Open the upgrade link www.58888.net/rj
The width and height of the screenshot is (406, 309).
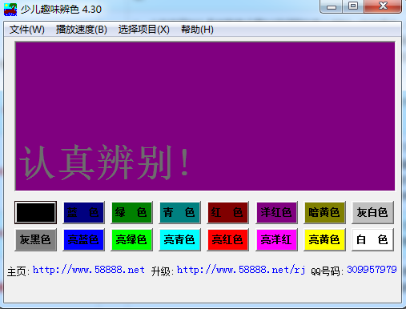[241, 270]
